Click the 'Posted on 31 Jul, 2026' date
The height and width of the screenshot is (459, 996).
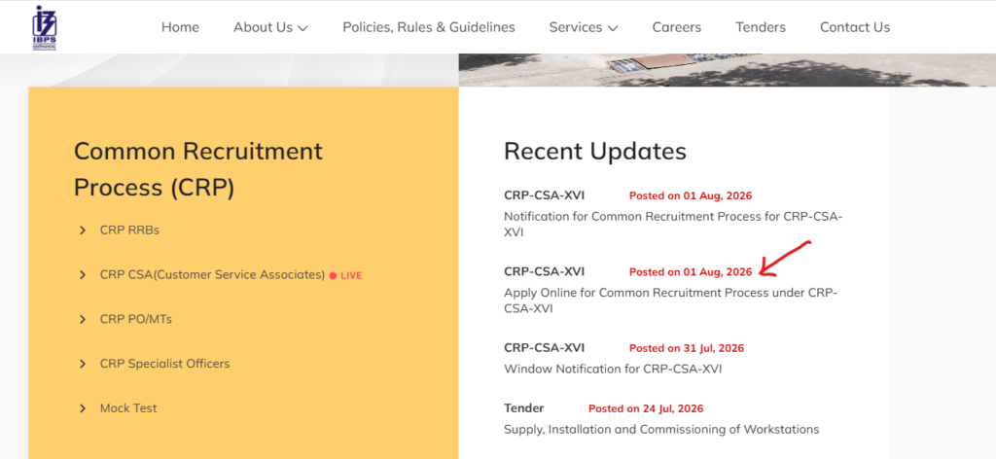click(x=687, y=348)
